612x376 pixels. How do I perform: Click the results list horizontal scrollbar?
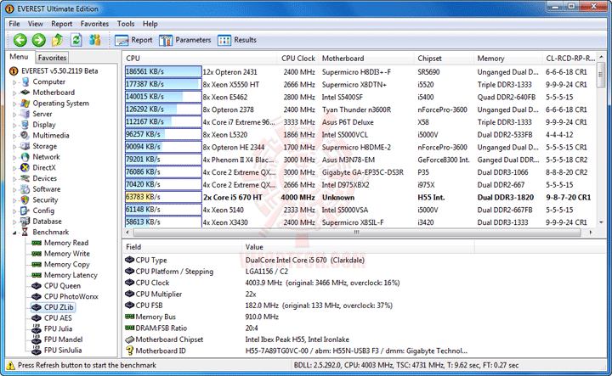coord(357,233)
